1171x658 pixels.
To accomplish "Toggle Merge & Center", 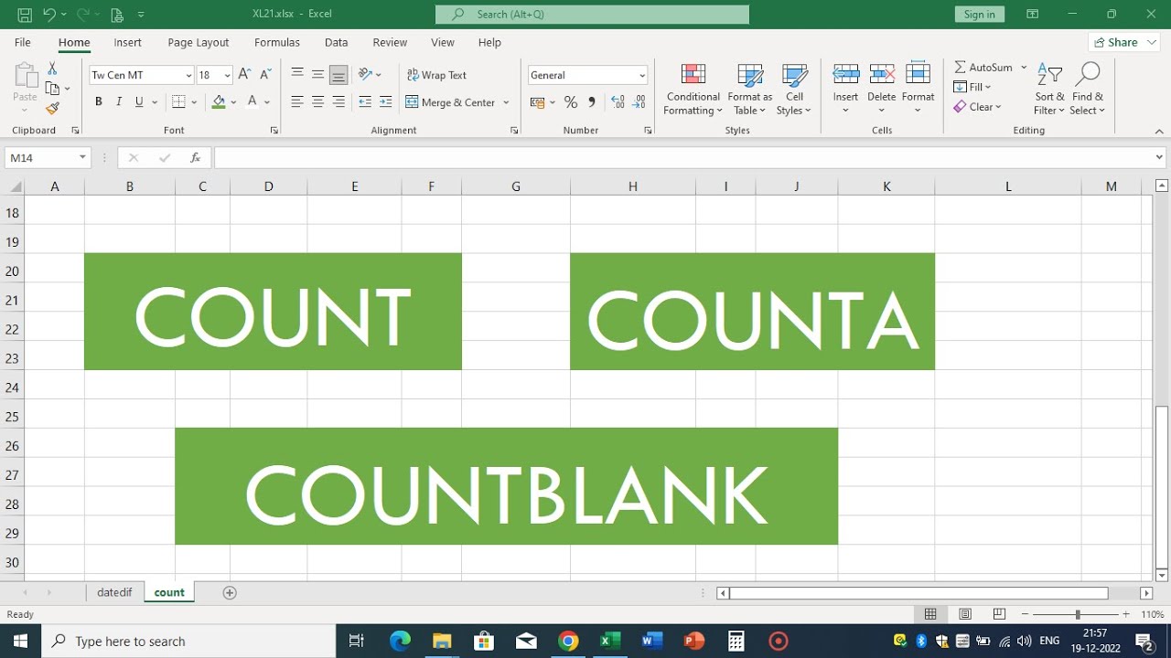I will [x=450, y=102].
